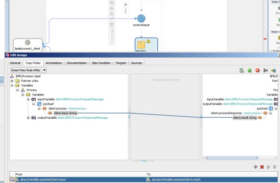Collapse the Process node in source tree
Image resolution: width=280 pixels, height=183 pixels.
point(17,90)
